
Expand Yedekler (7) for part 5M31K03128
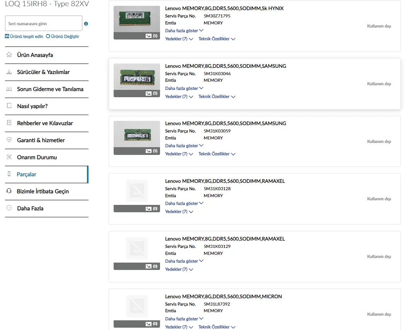179,212
